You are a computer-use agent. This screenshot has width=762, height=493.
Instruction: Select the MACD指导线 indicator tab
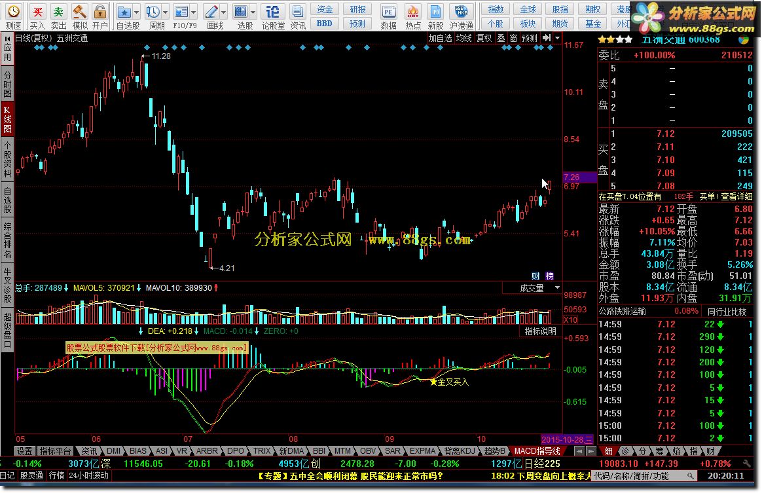click(537, 451)
